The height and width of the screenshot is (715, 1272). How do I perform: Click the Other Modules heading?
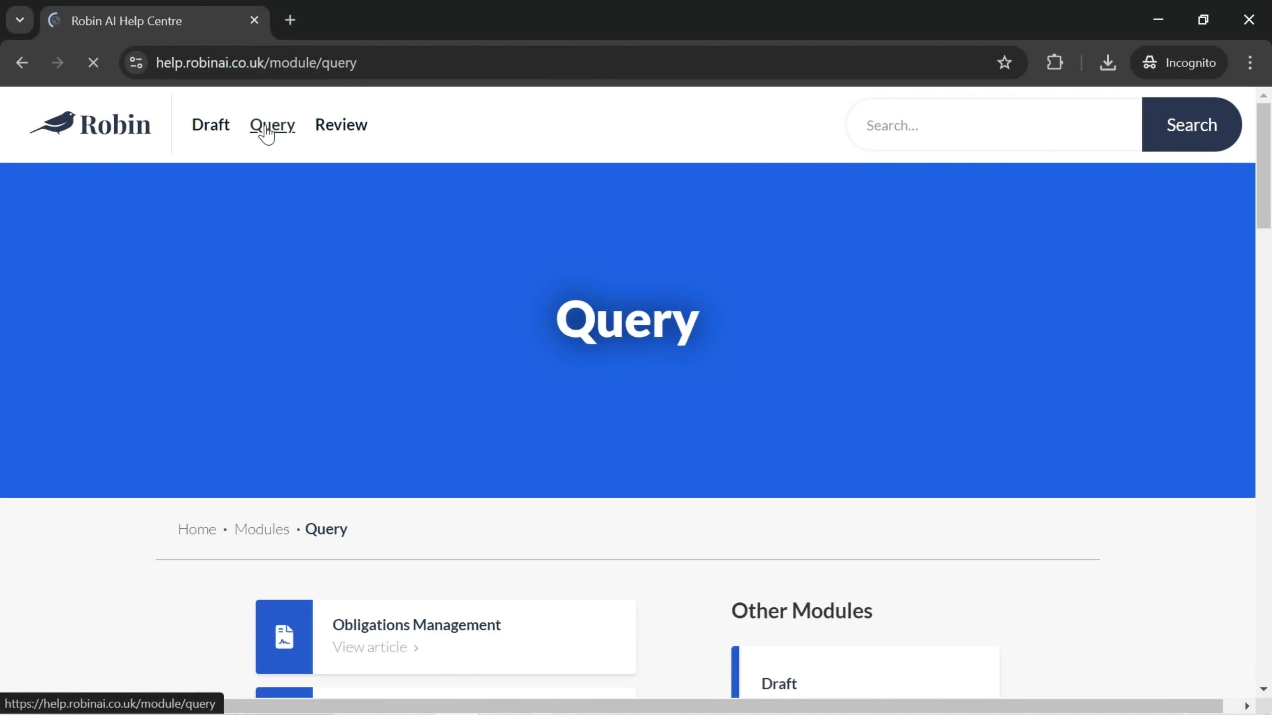pos(801,611)
